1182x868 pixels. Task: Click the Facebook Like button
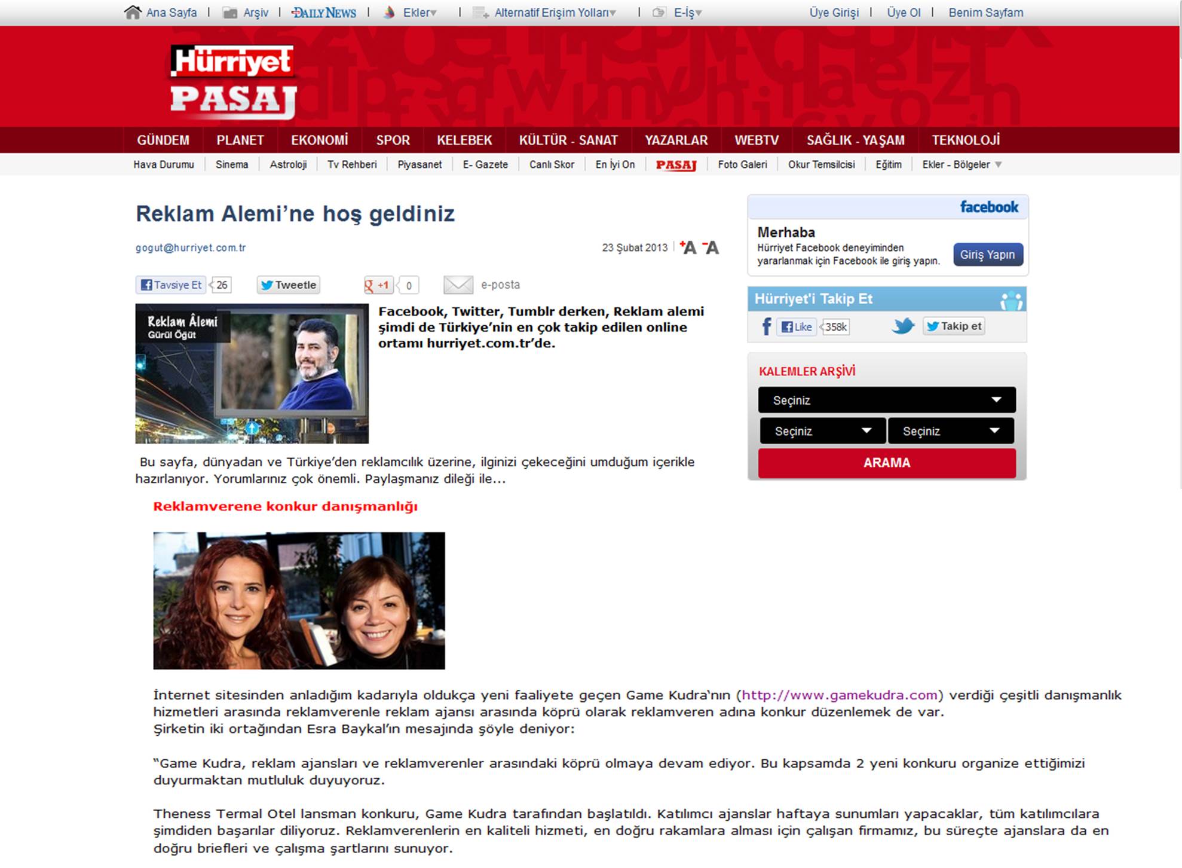coord(797,326)
